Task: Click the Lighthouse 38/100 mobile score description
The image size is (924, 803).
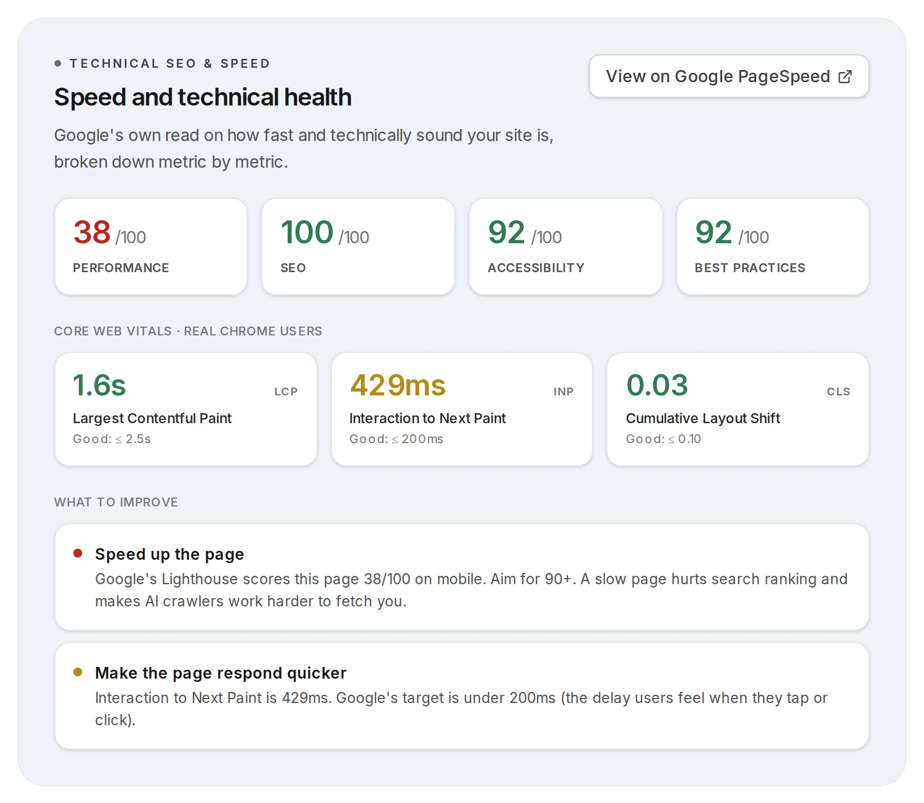Action: pyautogui.click(x=471, y=590)
